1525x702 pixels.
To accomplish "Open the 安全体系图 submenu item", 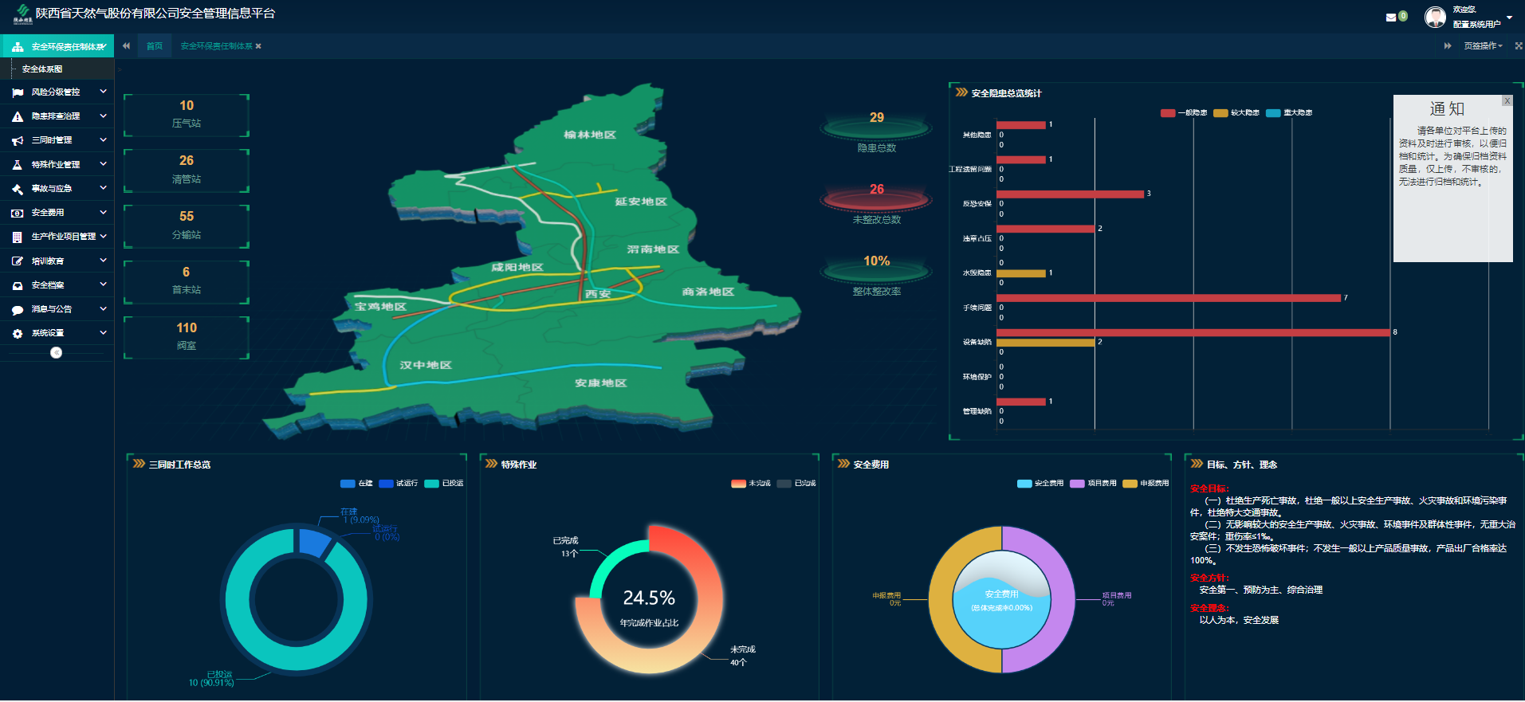I will click(42, 69).
